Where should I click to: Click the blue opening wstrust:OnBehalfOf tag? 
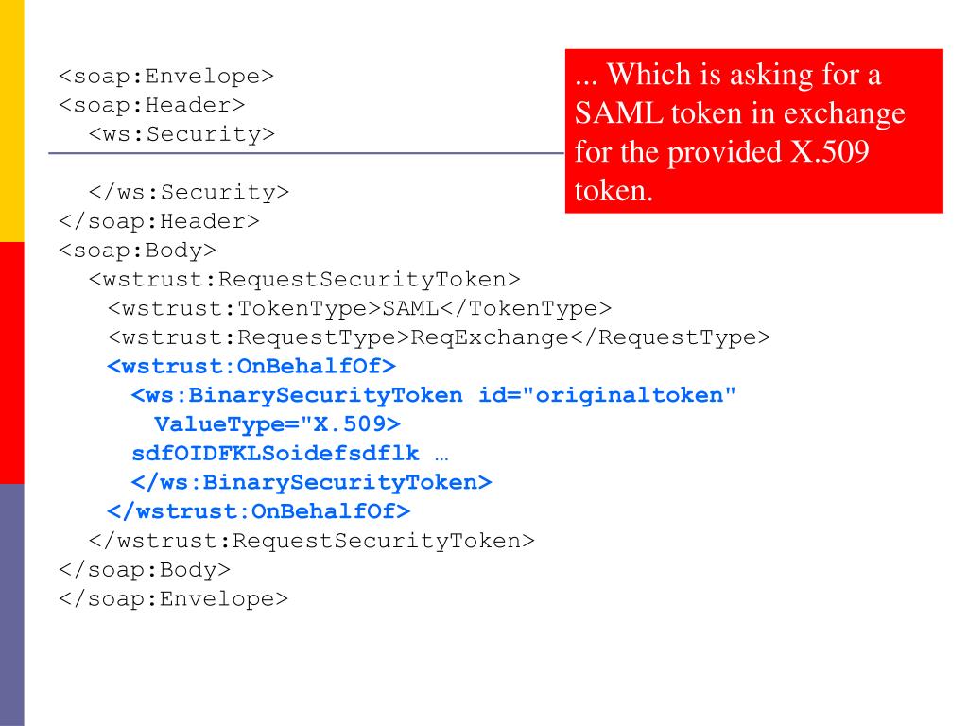[x=251, y=366]
